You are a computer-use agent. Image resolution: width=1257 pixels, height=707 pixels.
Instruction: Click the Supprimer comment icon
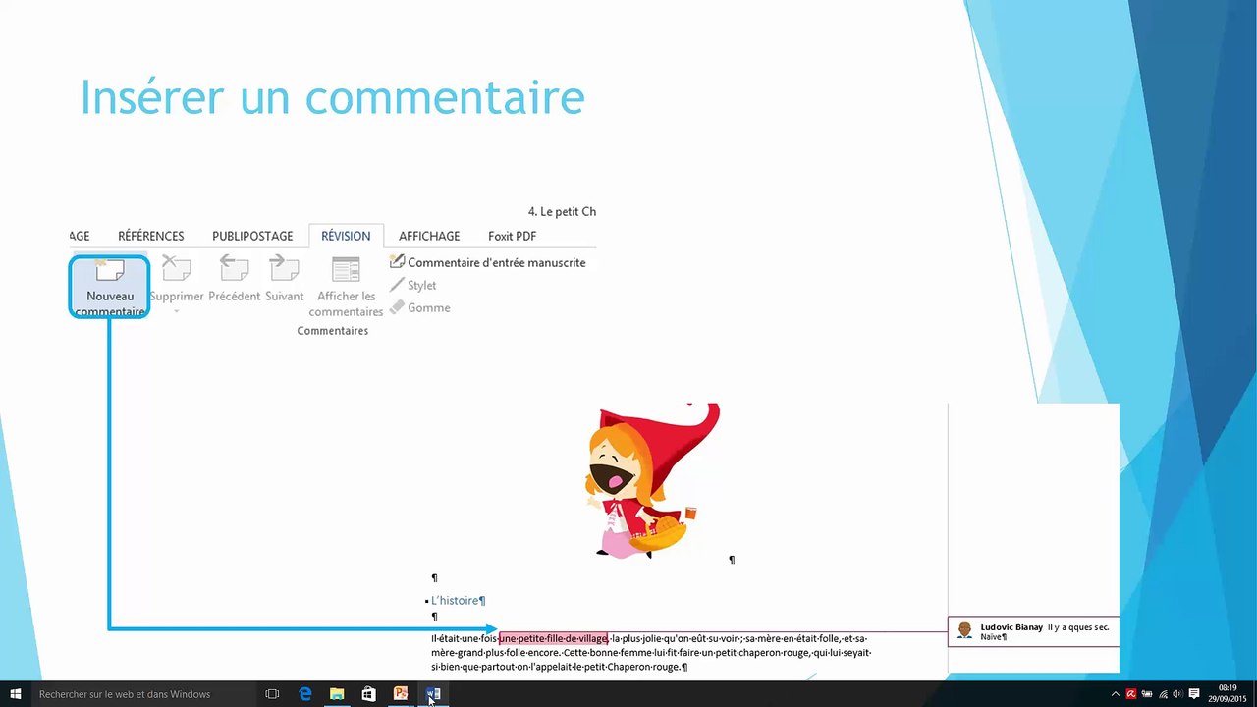coord(177,269)
